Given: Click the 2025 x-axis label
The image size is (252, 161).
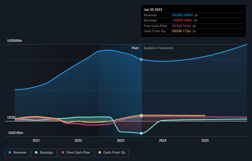Looking at the screenshot, I should point(205,140).
